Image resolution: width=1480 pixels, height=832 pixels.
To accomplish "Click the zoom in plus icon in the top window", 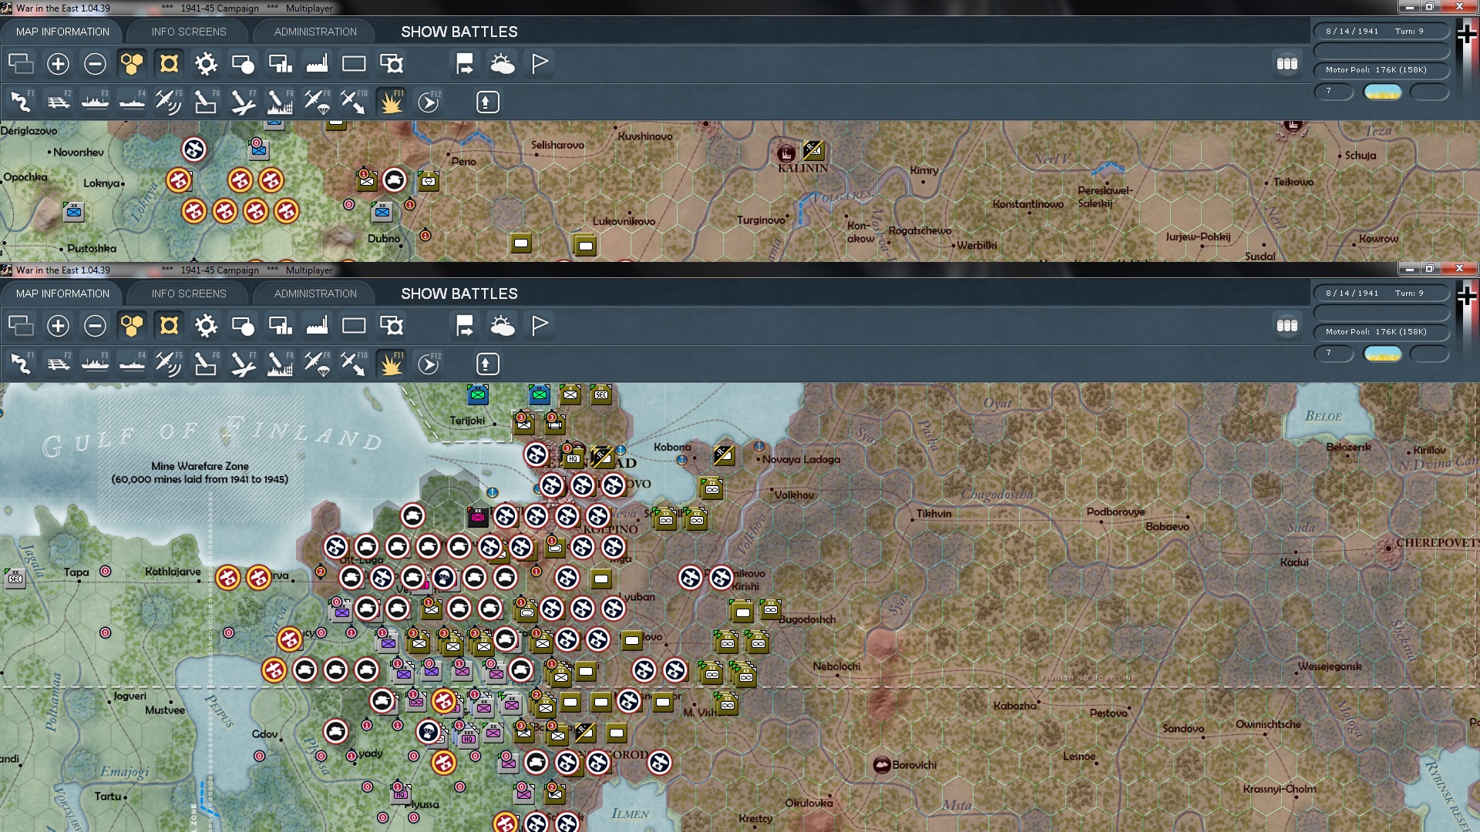I will click(x=58, y=64).
